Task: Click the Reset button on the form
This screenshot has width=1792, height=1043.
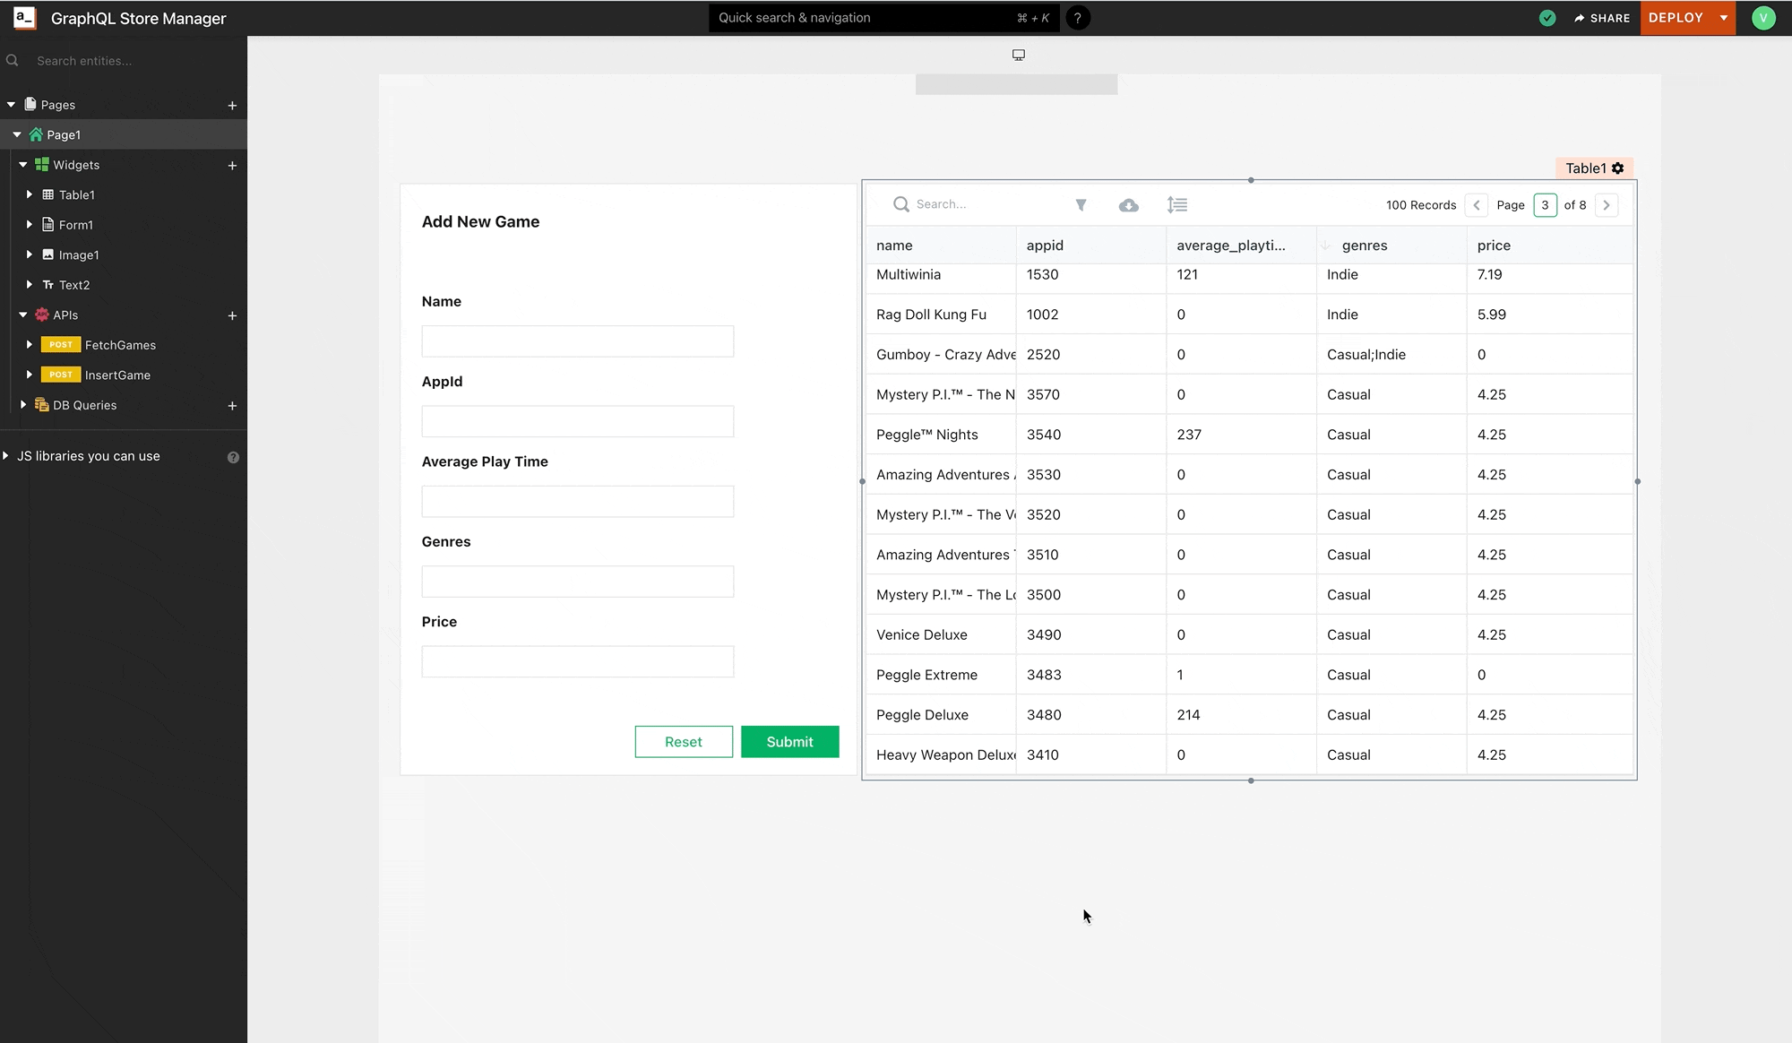Action: [x=683, y=741]
